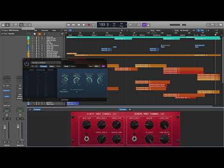Select the long Acoustic Guitar orange region

[147, 55]
